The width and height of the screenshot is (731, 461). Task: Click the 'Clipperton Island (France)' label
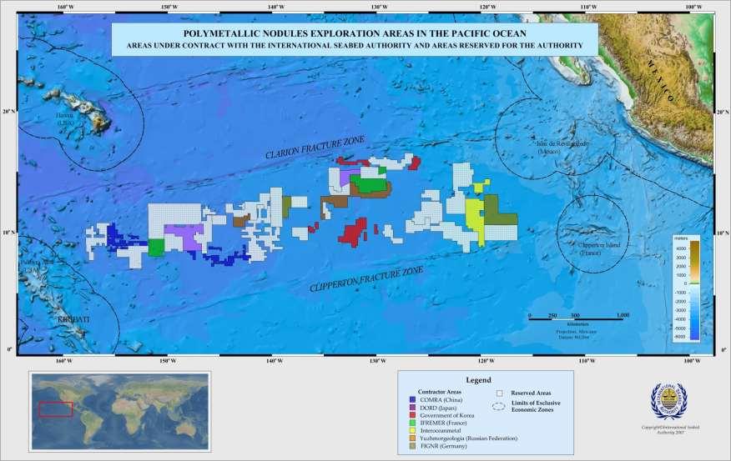pyautogui.click(x=598, y=248)
